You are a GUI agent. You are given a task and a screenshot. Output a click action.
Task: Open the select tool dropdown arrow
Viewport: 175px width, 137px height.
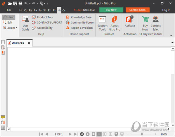pos(45,4)
